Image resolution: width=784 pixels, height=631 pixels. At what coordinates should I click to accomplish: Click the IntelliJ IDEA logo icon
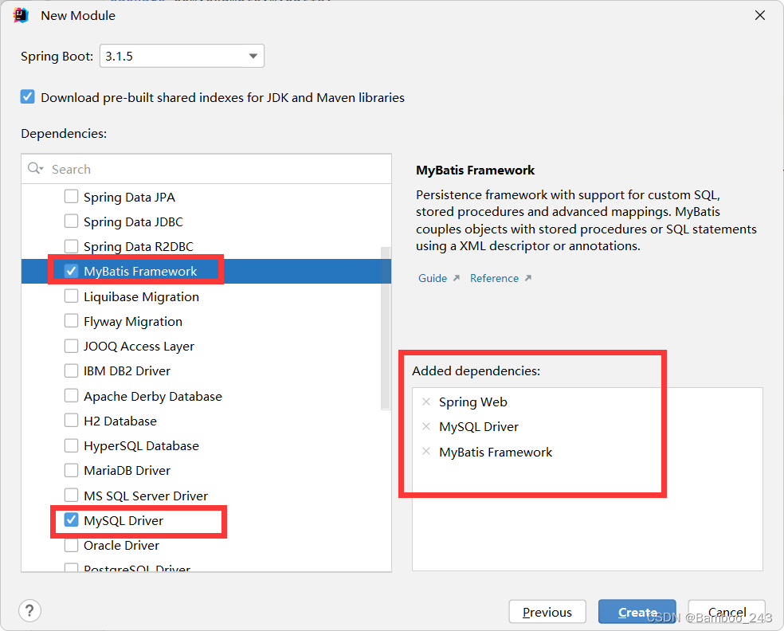pos(21,15)
